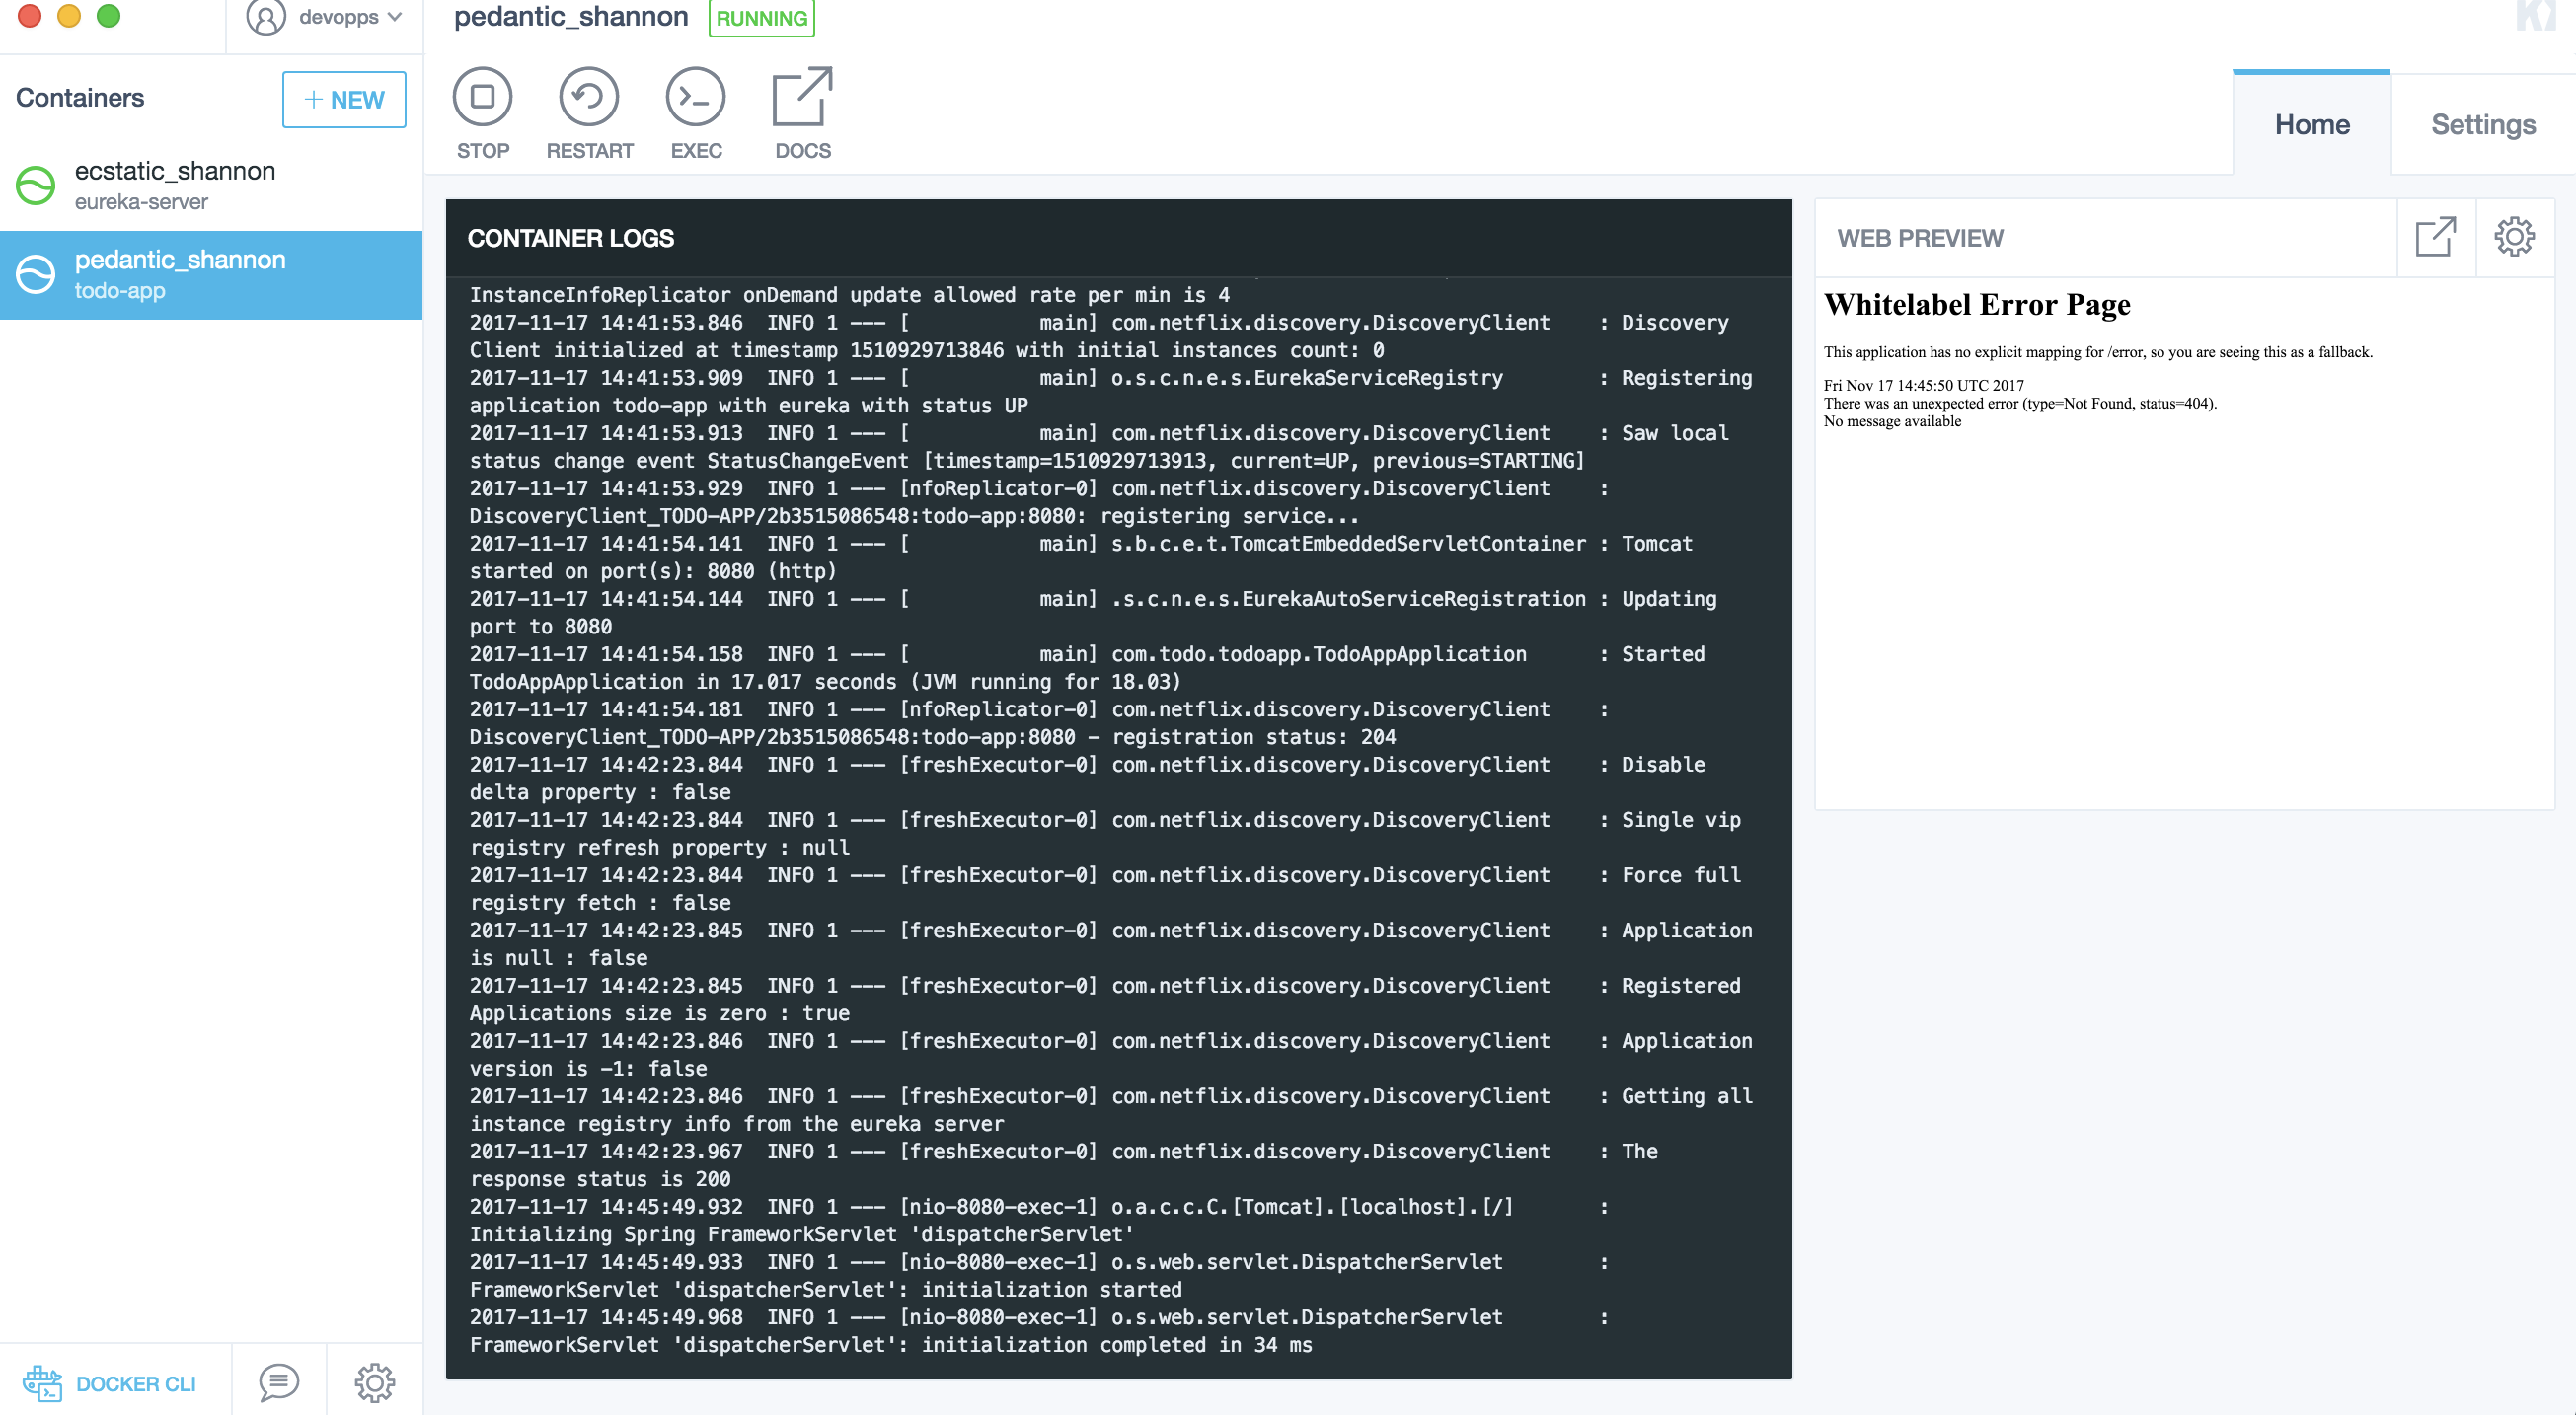Open Exec terminal for container
Image resolution: width=2576 pixels, height=1415 pixels.
point(695,97)
